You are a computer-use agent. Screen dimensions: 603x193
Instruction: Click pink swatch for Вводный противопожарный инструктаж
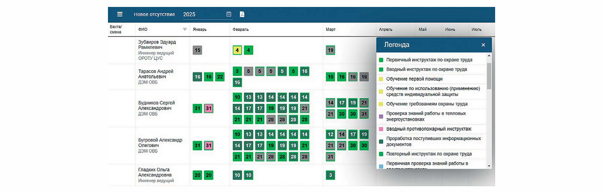click(x=381, y=129)
